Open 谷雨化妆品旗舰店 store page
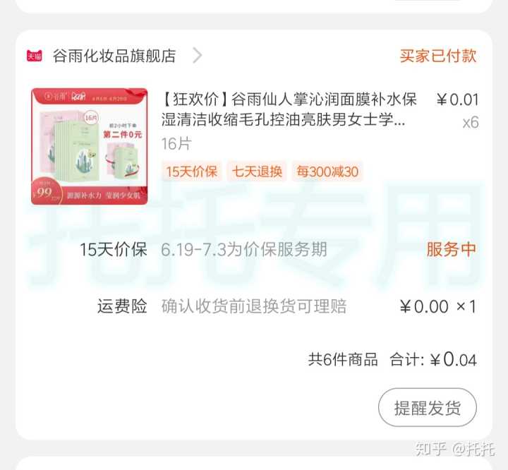The width and height of the screenshot is (508, 470). click(114, 56)
